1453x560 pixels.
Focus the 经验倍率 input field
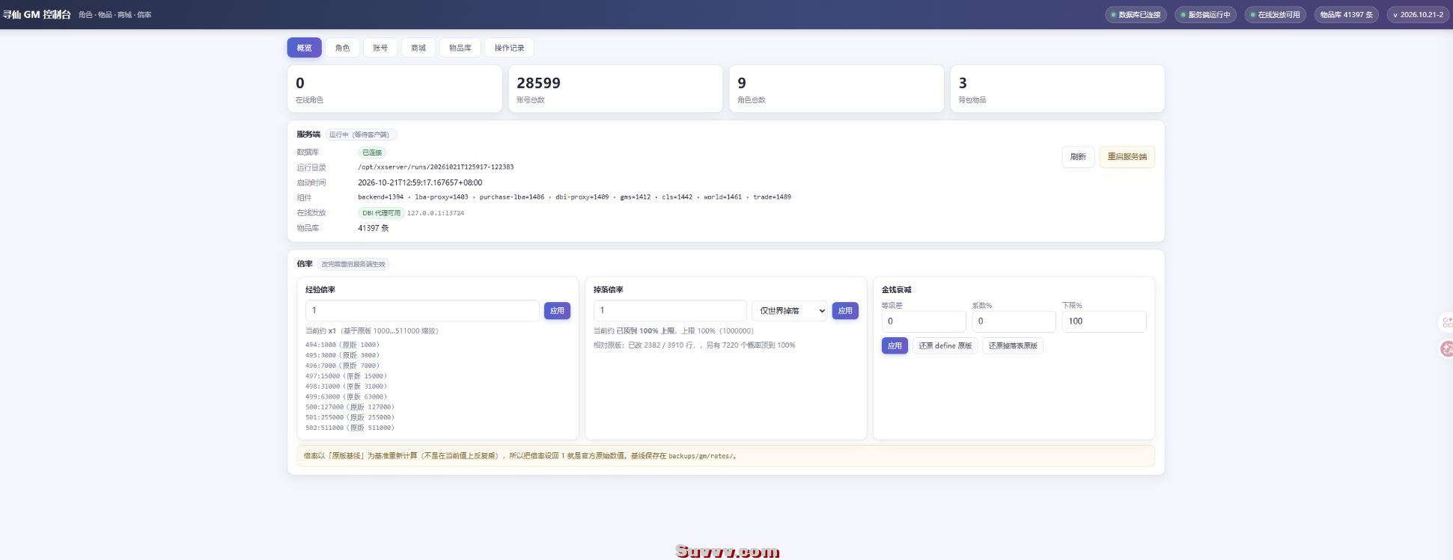point(422,311)
